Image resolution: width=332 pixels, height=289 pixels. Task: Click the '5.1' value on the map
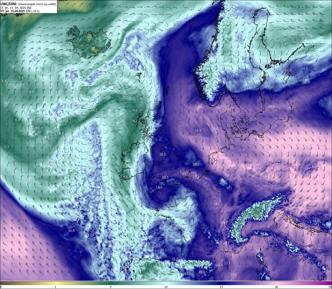pos(7,147)
